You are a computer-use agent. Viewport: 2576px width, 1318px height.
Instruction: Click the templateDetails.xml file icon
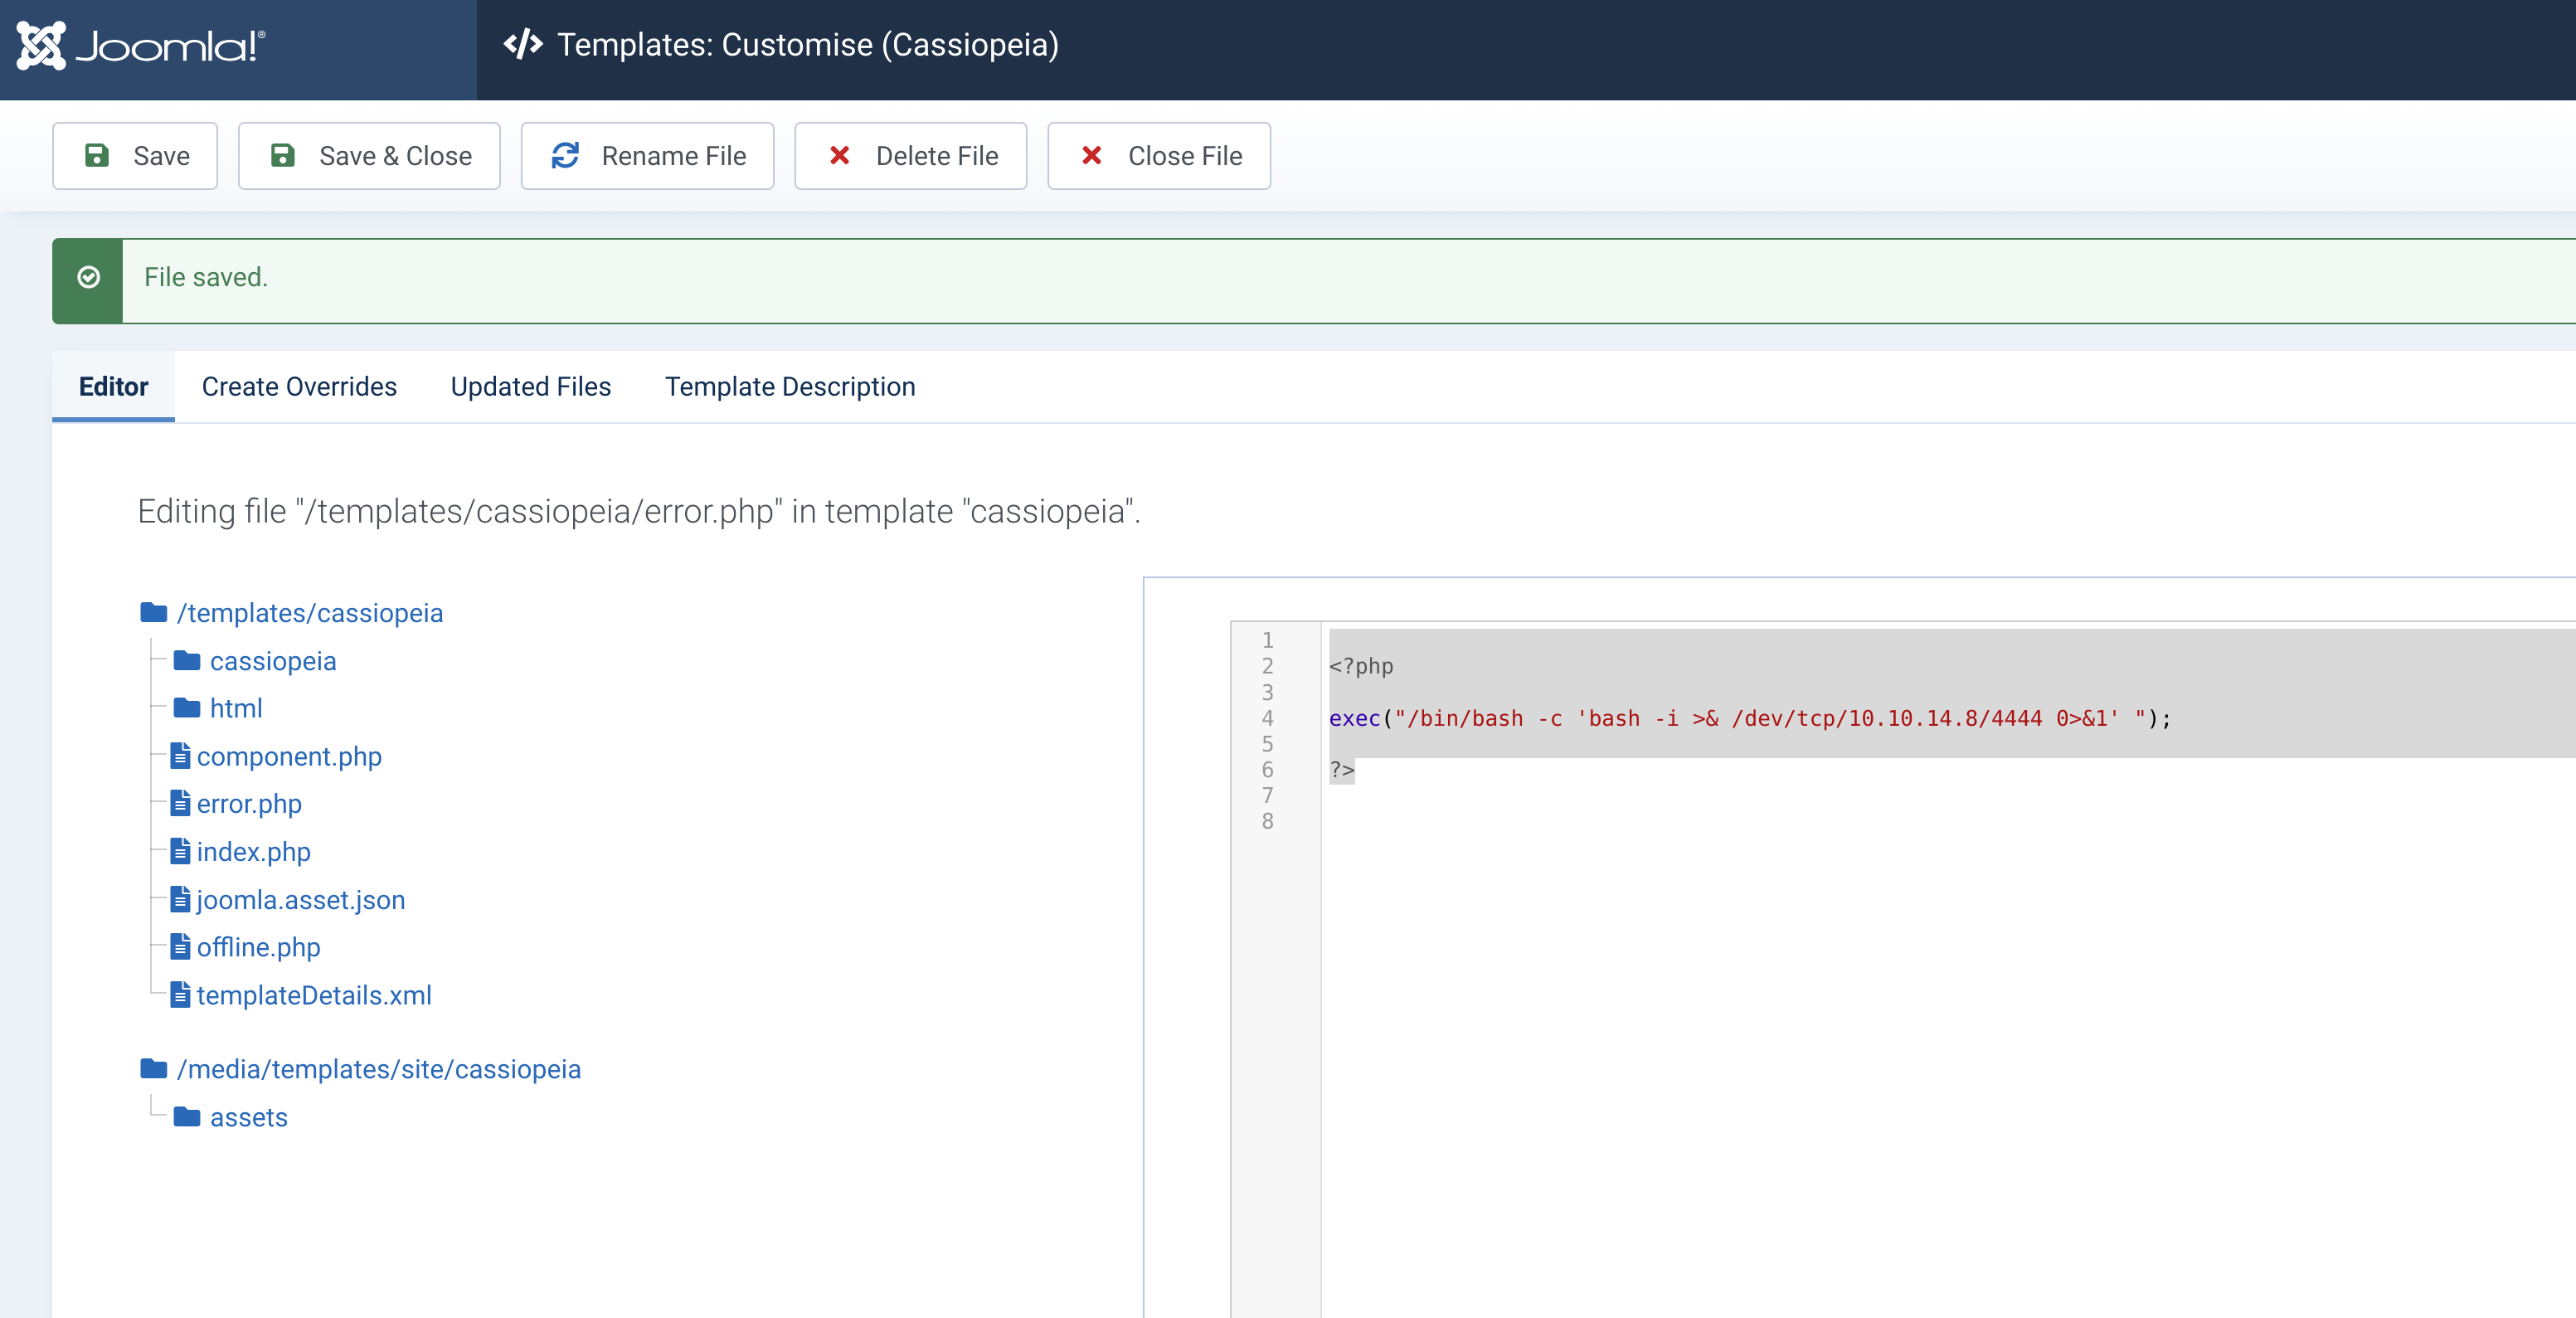coord(180,994)
